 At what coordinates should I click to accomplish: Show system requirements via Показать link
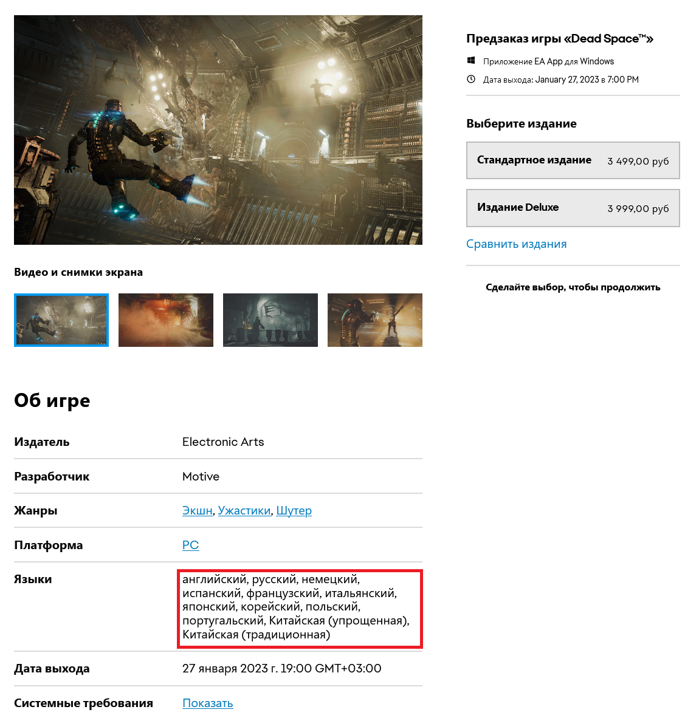tap(207, 703)
